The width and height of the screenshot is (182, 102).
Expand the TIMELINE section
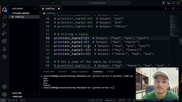(x=24, y=97)
